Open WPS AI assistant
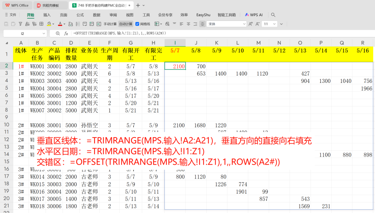Image resolution: width=375 pixels, height=213 pixels. point(254,15)
